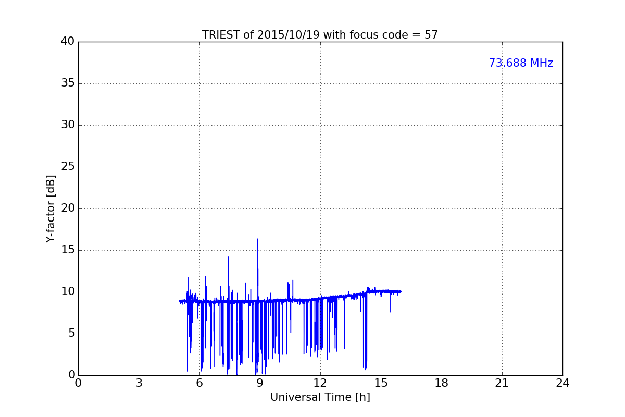
Task: Click the x-axis tick label "3"
Action: 139,383
